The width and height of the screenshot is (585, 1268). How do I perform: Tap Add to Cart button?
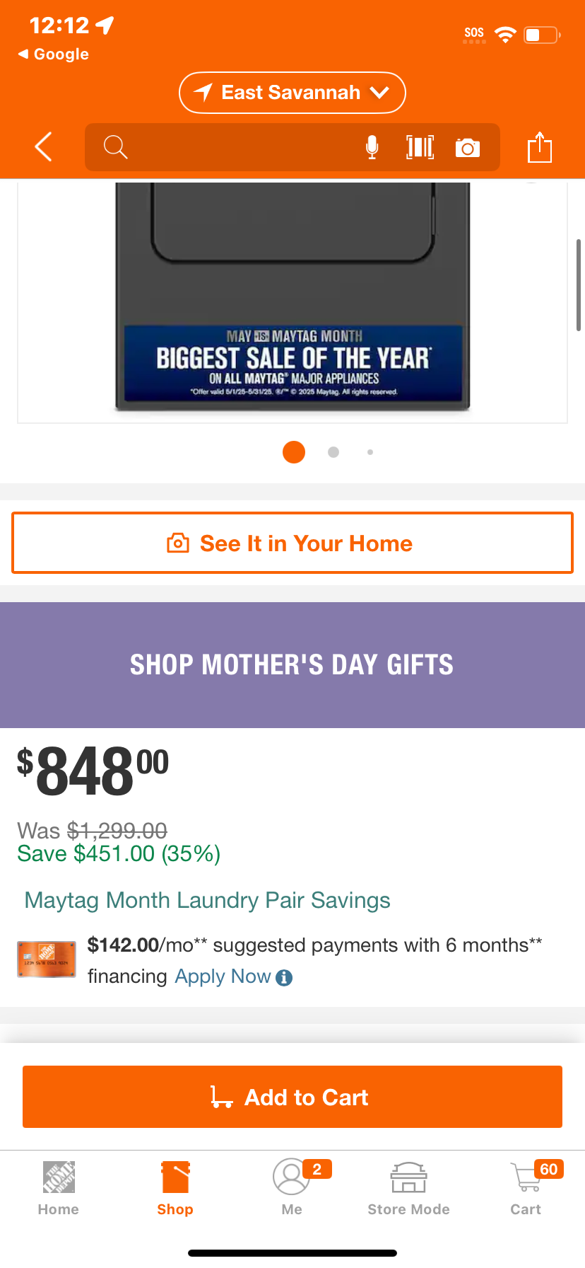[292, 1097]
